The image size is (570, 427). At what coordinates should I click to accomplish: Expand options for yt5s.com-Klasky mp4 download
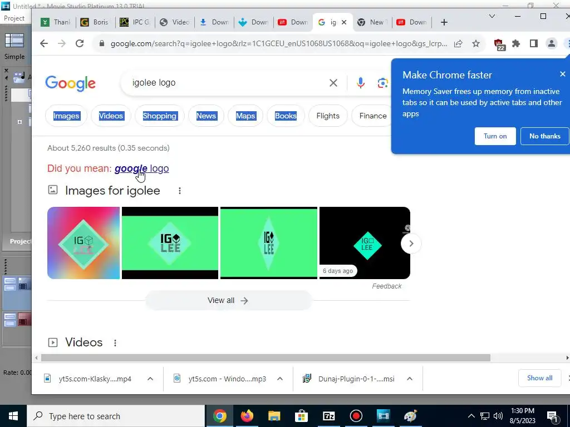pyautogui.click(x=150, y=379)
